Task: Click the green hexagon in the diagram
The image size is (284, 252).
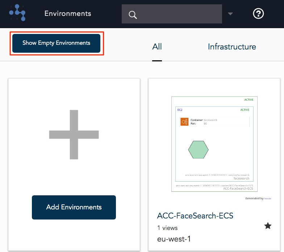Action: [199, 149]
